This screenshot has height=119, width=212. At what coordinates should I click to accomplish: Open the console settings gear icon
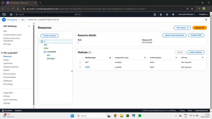pyautogui.click(x=173, y=14)
